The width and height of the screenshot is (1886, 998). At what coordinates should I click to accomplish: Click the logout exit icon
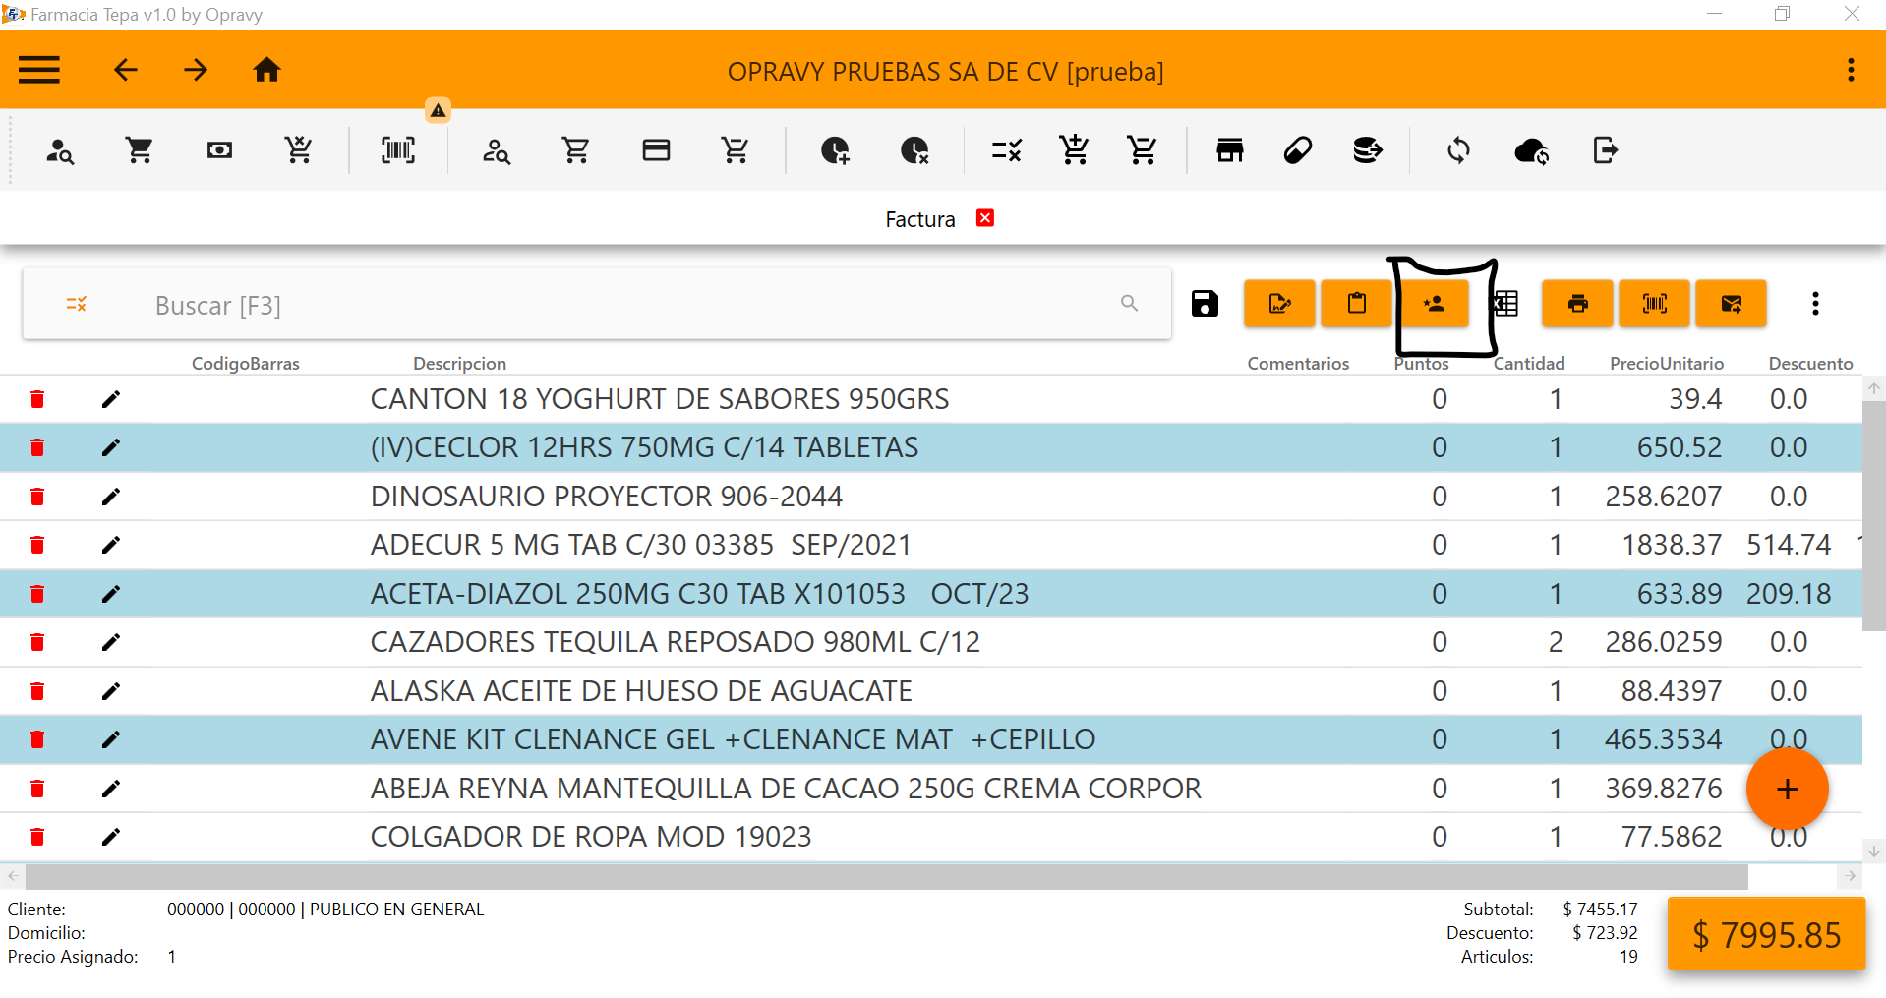1605,150
